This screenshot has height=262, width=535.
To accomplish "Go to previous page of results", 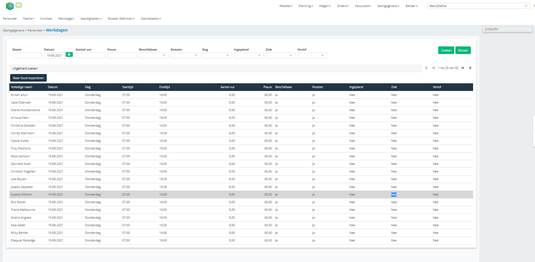I will tap(434, 68).
